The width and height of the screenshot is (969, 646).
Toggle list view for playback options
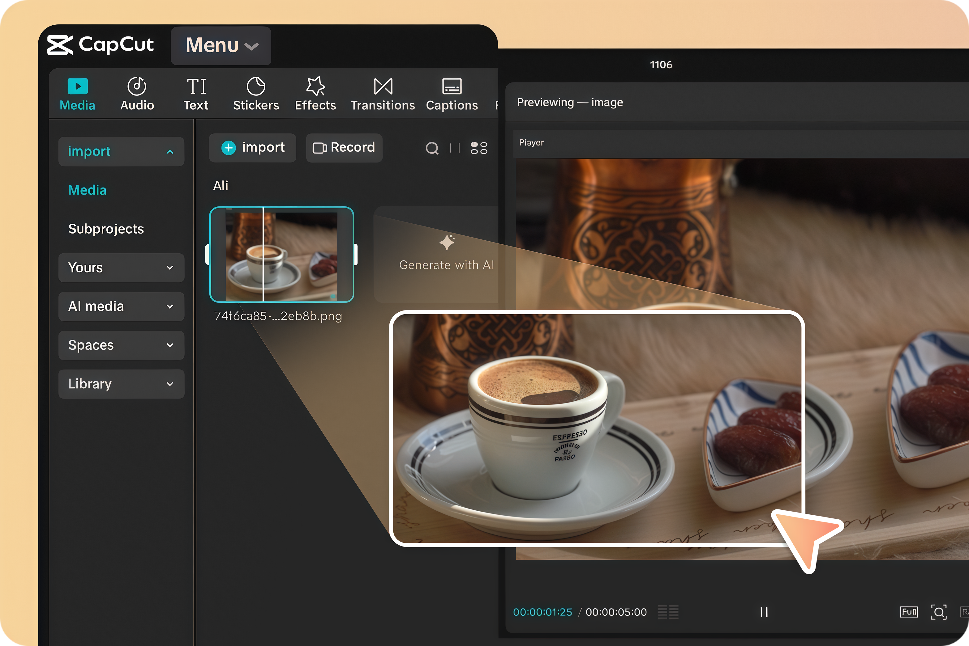click(668, 612)
